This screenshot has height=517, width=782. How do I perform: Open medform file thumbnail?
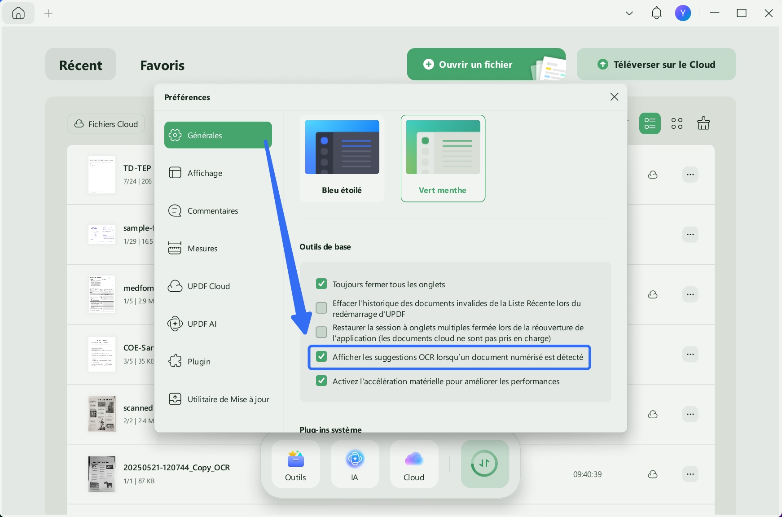coord(102,294)
